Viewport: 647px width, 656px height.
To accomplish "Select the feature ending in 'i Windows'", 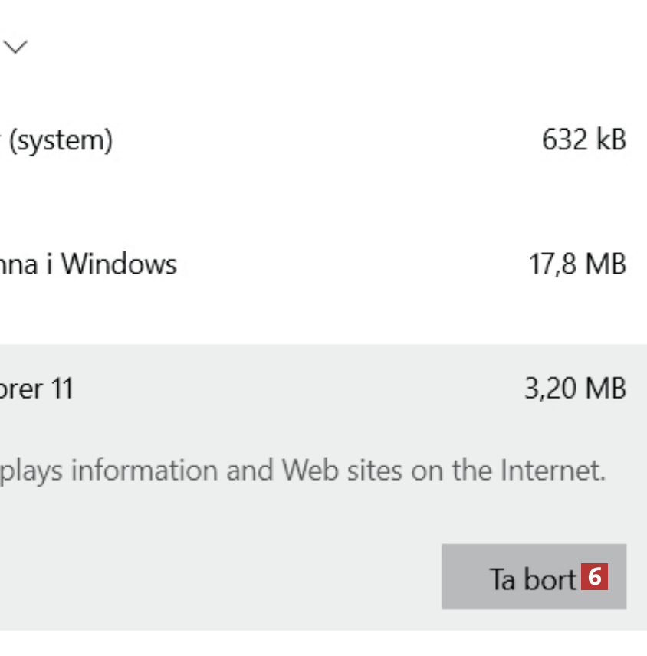I will click(88, 264).
